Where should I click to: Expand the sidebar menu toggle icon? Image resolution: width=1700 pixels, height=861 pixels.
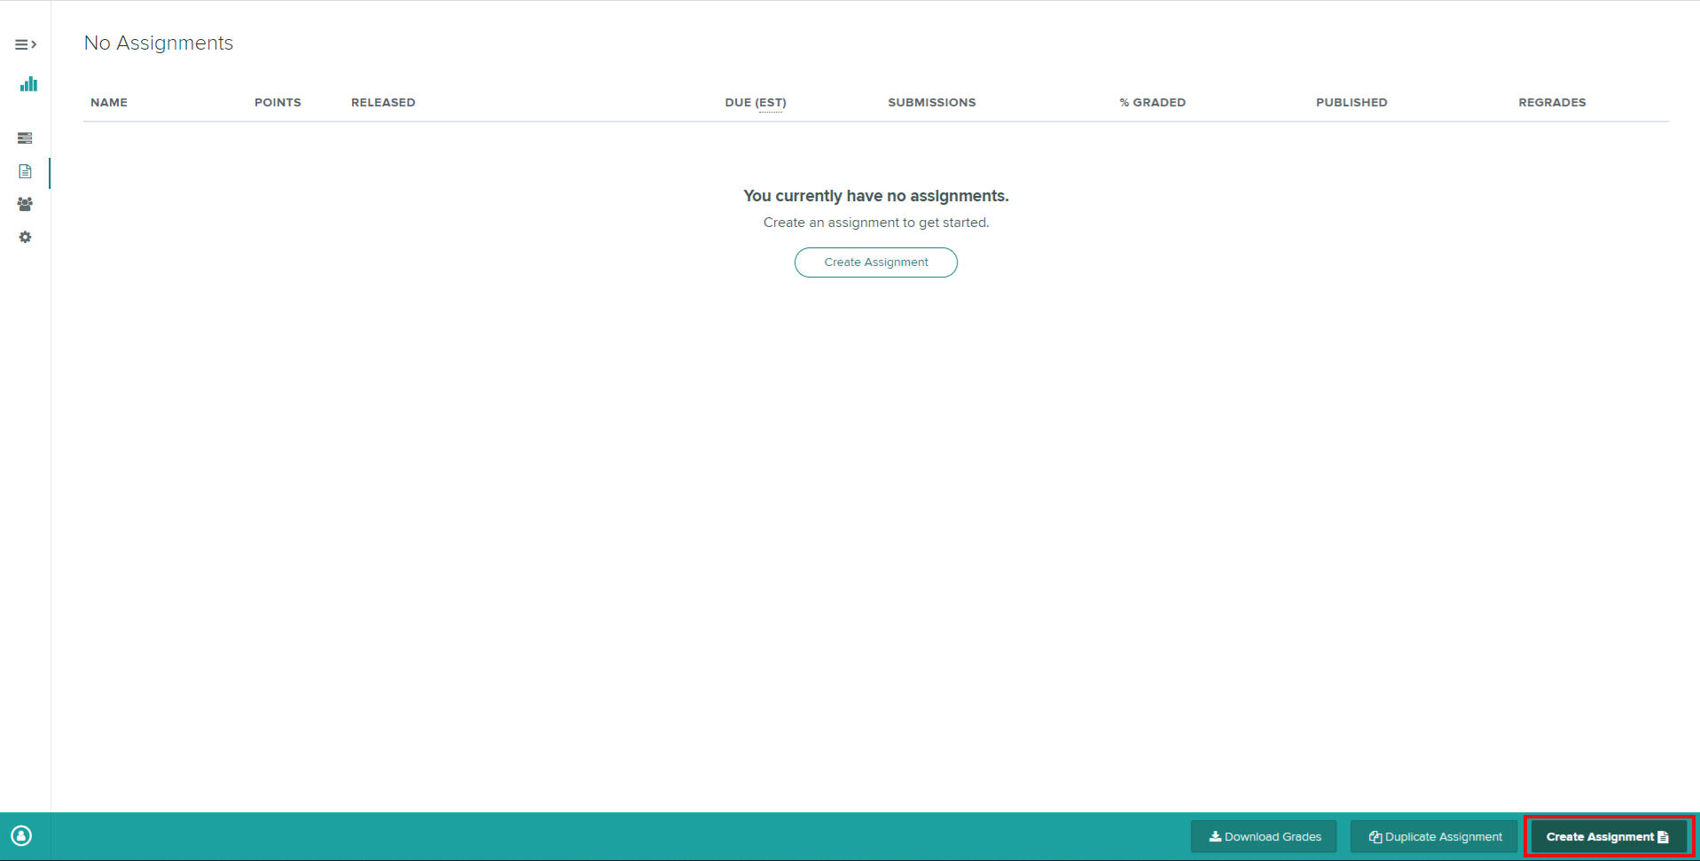26,44
